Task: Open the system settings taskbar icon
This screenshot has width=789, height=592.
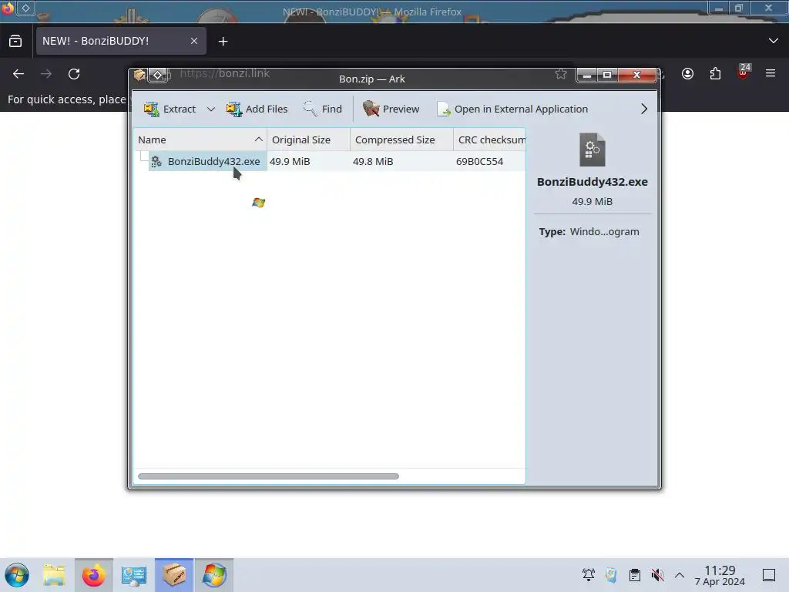Action: coord(134,575)
